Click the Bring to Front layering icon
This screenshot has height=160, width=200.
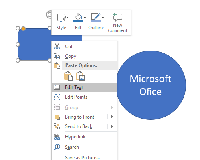click(57, 117)
